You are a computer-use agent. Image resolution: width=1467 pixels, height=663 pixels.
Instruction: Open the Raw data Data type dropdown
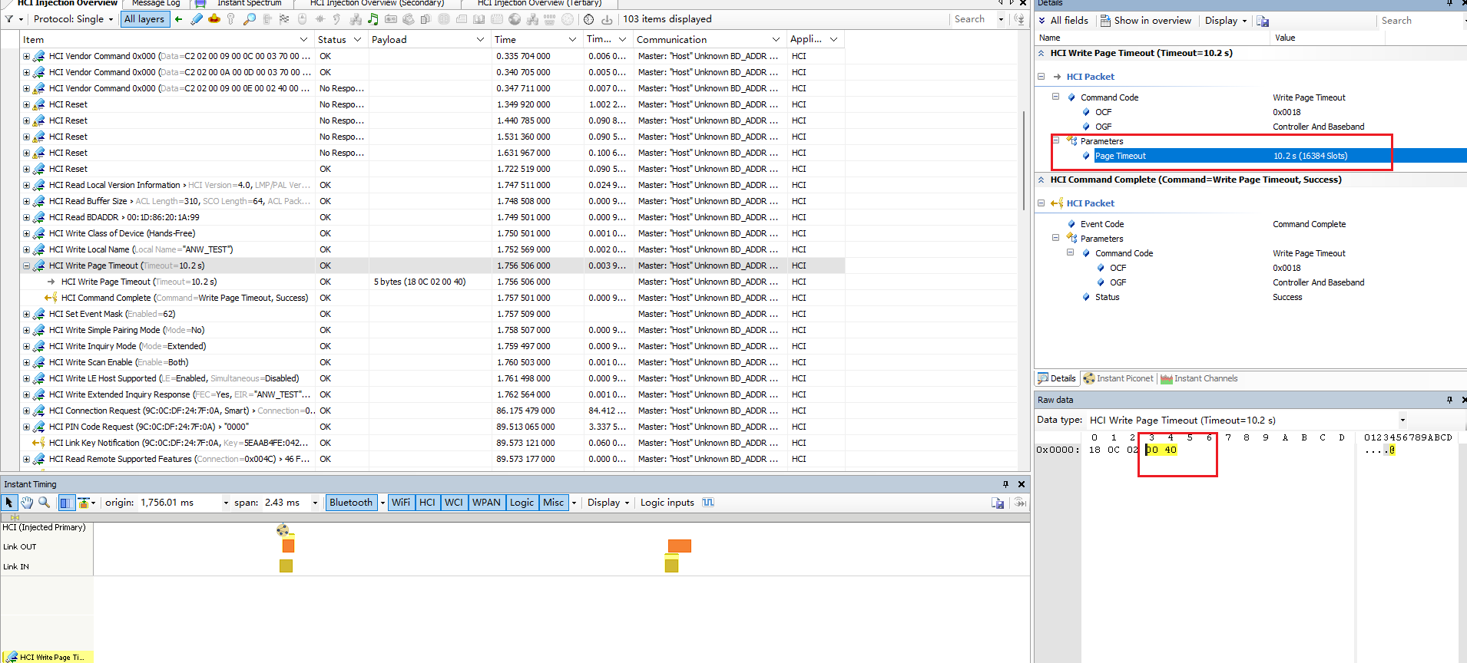[x=1402, y=421]
